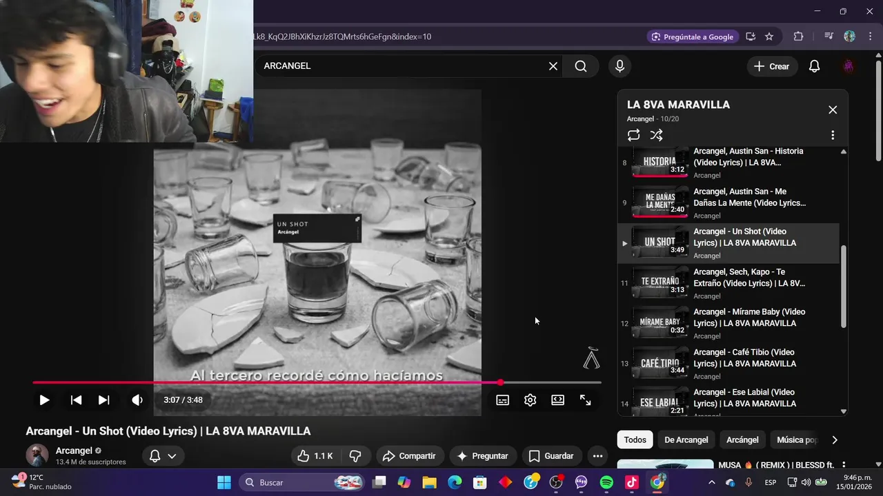
Task: Show hidden system tray icons
Action: (x=711, y=482)
